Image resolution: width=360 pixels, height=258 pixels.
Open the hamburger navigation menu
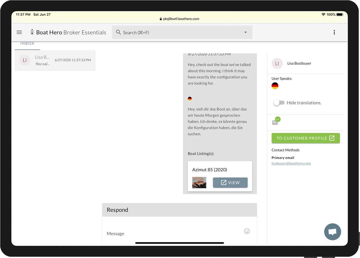[19, 32]
